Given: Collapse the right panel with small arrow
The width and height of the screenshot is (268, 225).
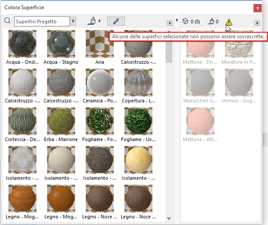Looking at the screenshot, I should [177, 20].
